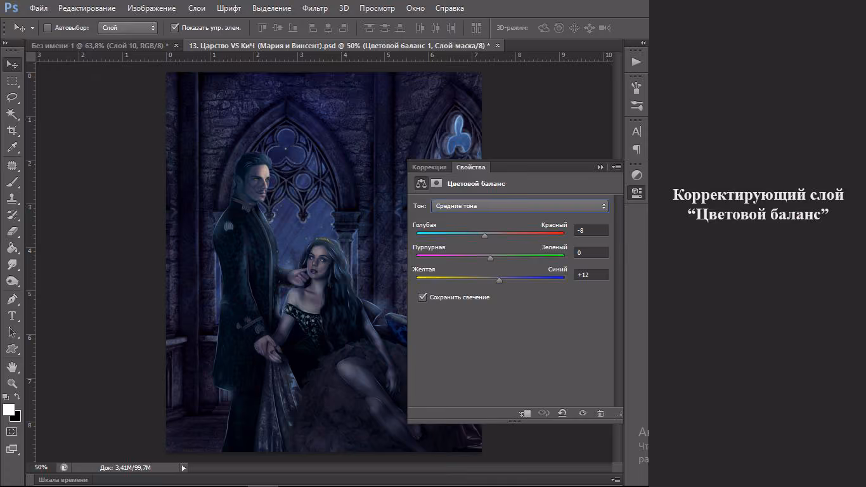Select the Clone Stamp tool
The height and width of the screenshot is (487, 866).
(12, 199)
